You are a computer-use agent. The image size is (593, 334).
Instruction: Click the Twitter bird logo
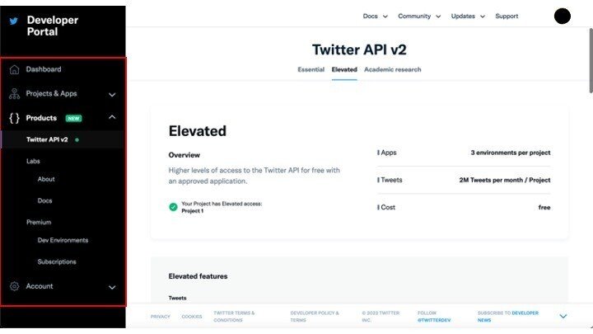pos(14,21)
